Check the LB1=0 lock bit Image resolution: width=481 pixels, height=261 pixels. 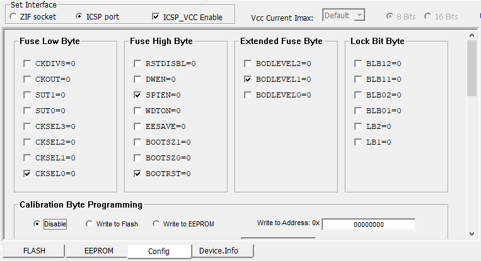tap(358, 142)
